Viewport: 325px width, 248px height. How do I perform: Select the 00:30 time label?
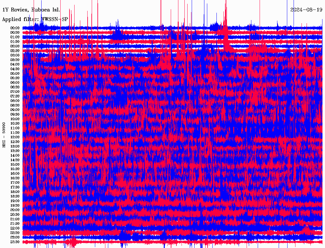click(15, 32)
